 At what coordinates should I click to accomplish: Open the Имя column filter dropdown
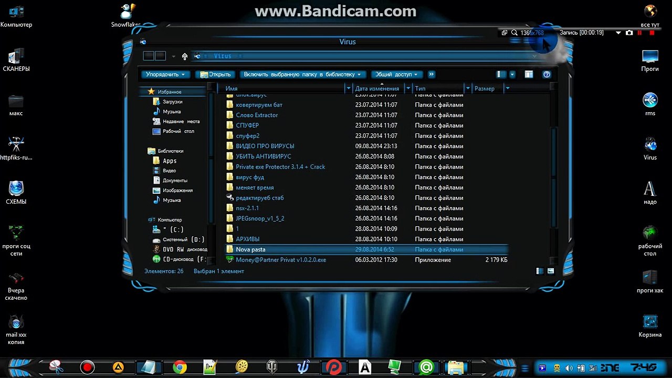(348, 89)
